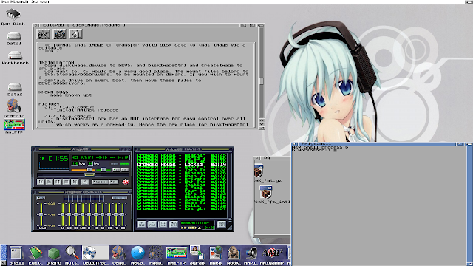Click the playlist Add File button
The image size is (473, 266).
pos(141,224)
